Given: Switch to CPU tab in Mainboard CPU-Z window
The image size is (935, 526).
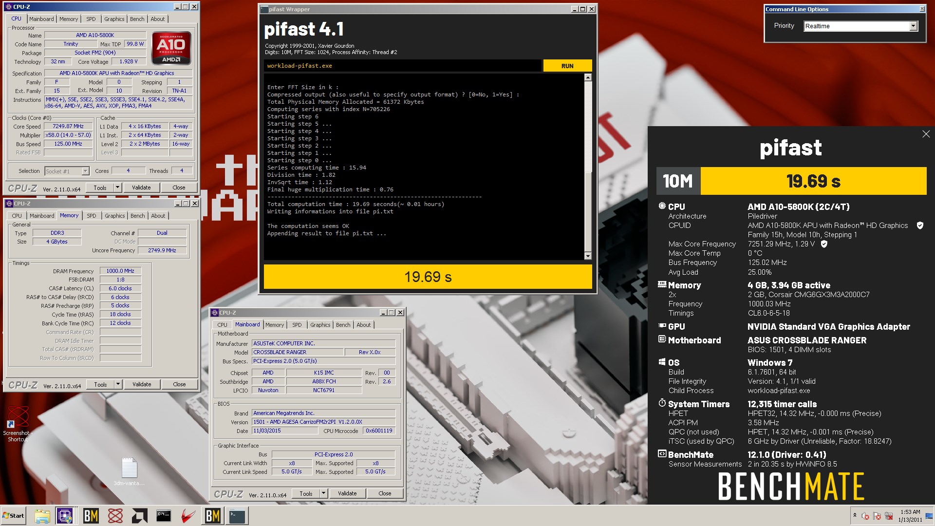Looking at the screenshot, I should (x=222, y=325).
